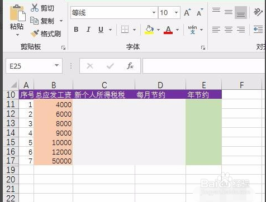This screenshot has height=202, width=266.
Task: Select column E header
Action: point(204,85)
